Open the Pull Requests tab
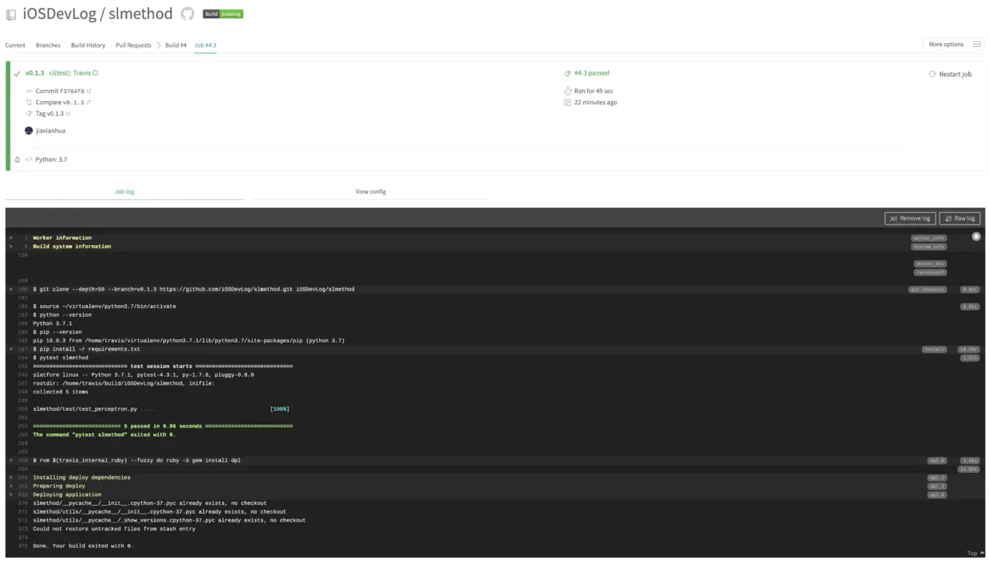The width and height of the screenshot is (989, 567). tap(133, 45)
